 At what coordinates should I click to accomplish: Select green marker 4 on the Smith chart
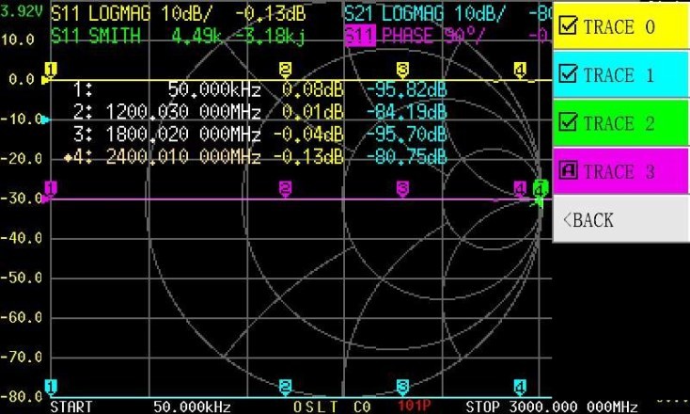540,190
